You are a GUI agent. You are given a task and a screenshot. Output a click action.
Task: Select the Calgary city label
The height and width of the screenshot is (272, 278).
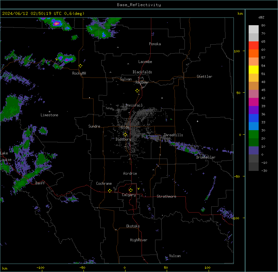coord(129,195)
